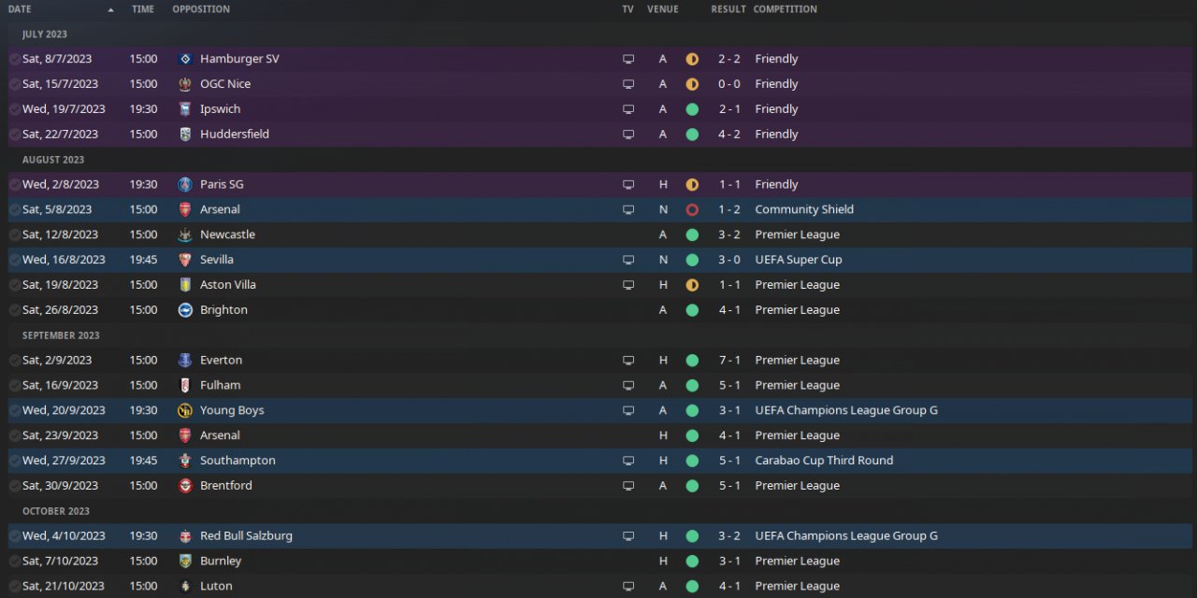Collapse the August 2023 month header

tap(53, 160)
